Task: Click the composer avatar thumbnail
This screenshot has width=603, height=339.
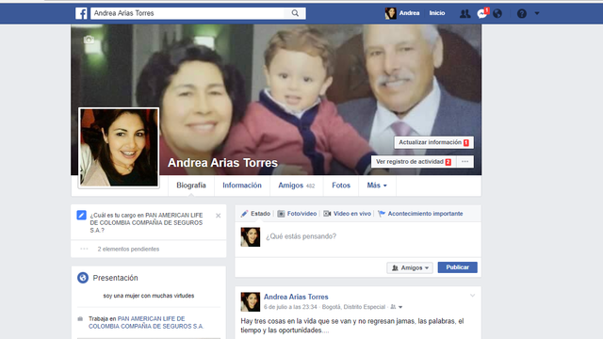Action: pyautogui.click(x=251, y=236)
